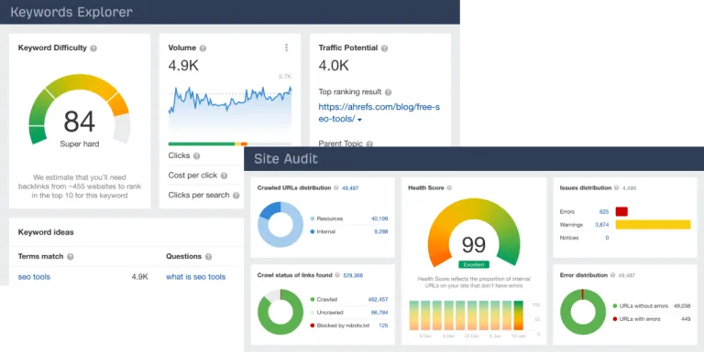This screenshot has width=704, height=352.
Task: Click the Warnings count 3,874 link
Action: pyautogui.click(x=601, y=225)
